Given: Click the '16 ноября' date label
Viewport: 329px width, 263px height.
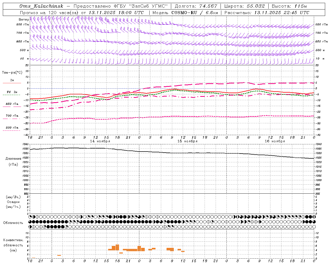Looking at the screenshot, I should [275, 141].
